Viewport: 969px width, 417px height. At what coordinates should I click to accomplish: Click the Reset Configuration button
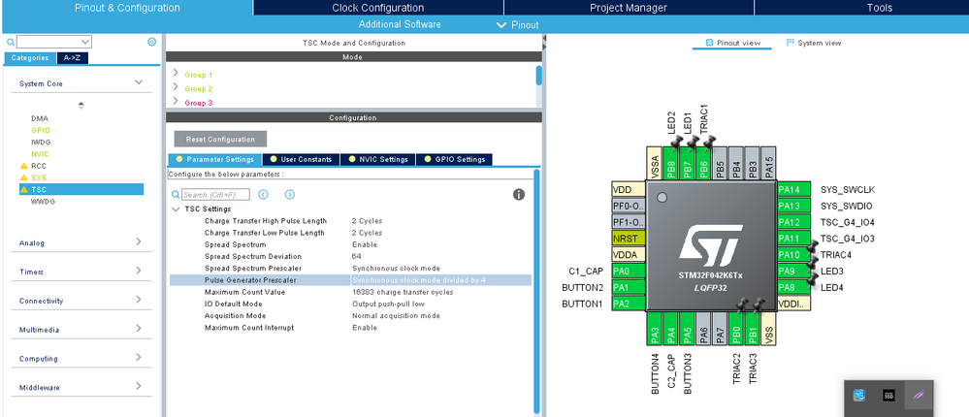point(220,139)
